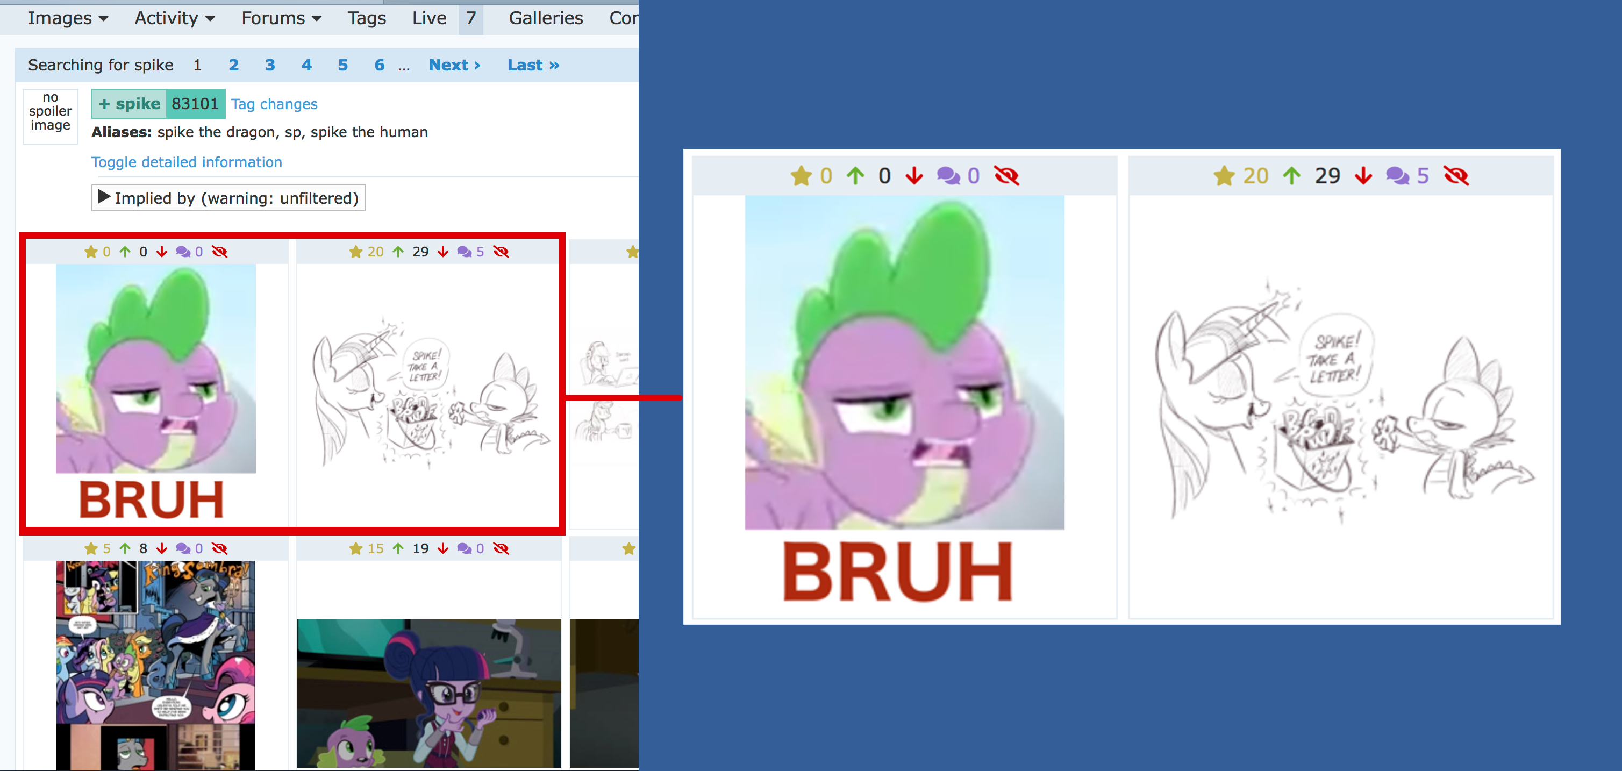Hide the Take a Letter sketch with the crossed-out eye
The height and width of the screenshot is (771, 1622).
(501, 252)
